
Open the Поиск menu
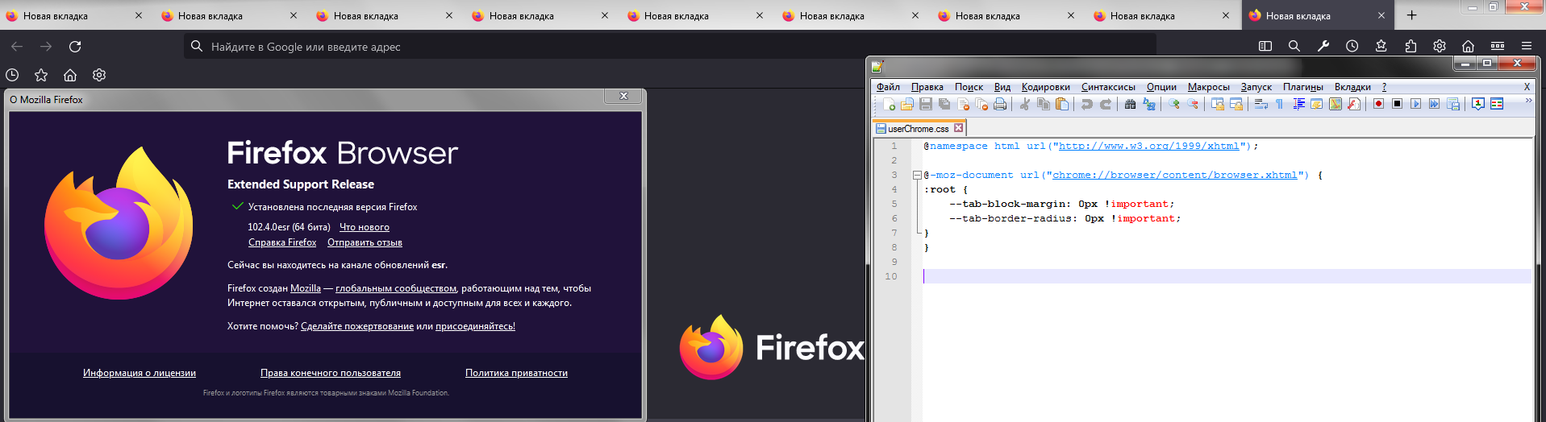tap(969, 87)
